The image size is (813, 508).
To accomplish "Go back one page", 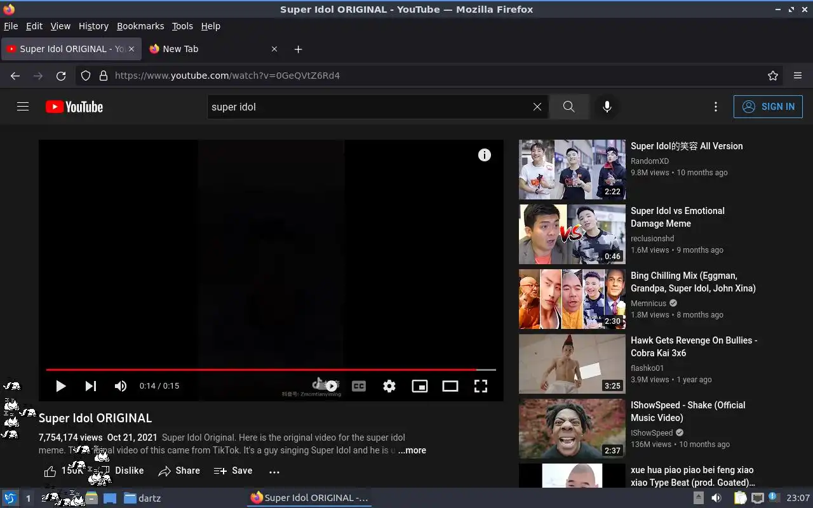I will pyautogui.click(x=15, y=76).
